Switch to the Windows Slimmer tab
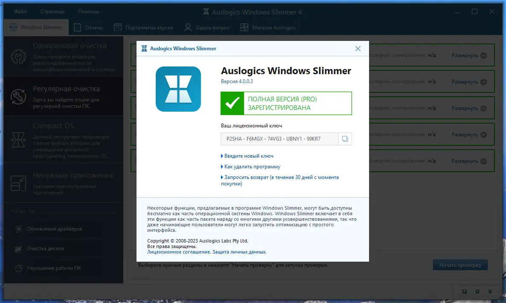506x303 pixels. [36, 27]
